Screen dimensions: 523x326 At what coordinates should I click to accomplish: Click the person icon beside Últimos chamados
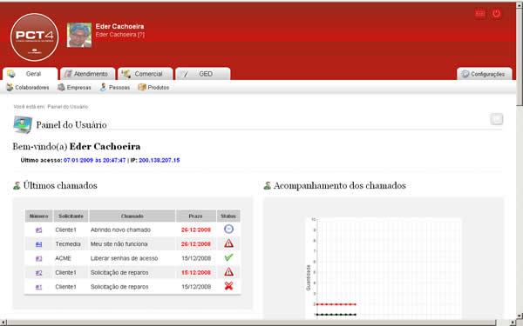(17, 186)
